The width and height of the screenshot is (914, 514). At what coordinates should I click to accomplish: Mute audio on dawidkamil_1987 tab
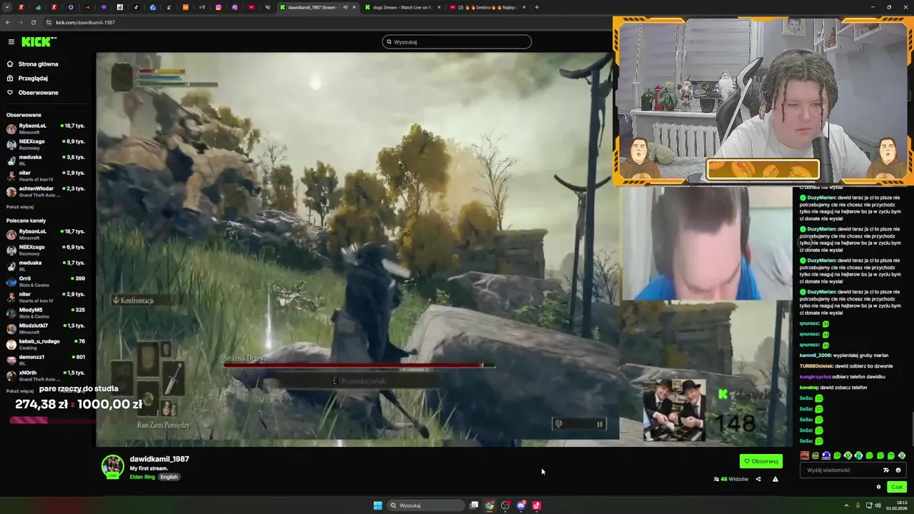345,7
